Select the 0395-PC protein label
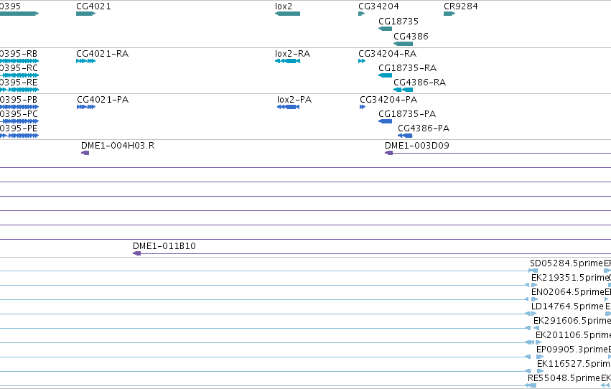Image resolution: width=611 pixels, height=389 pixels. pos(19,113)
